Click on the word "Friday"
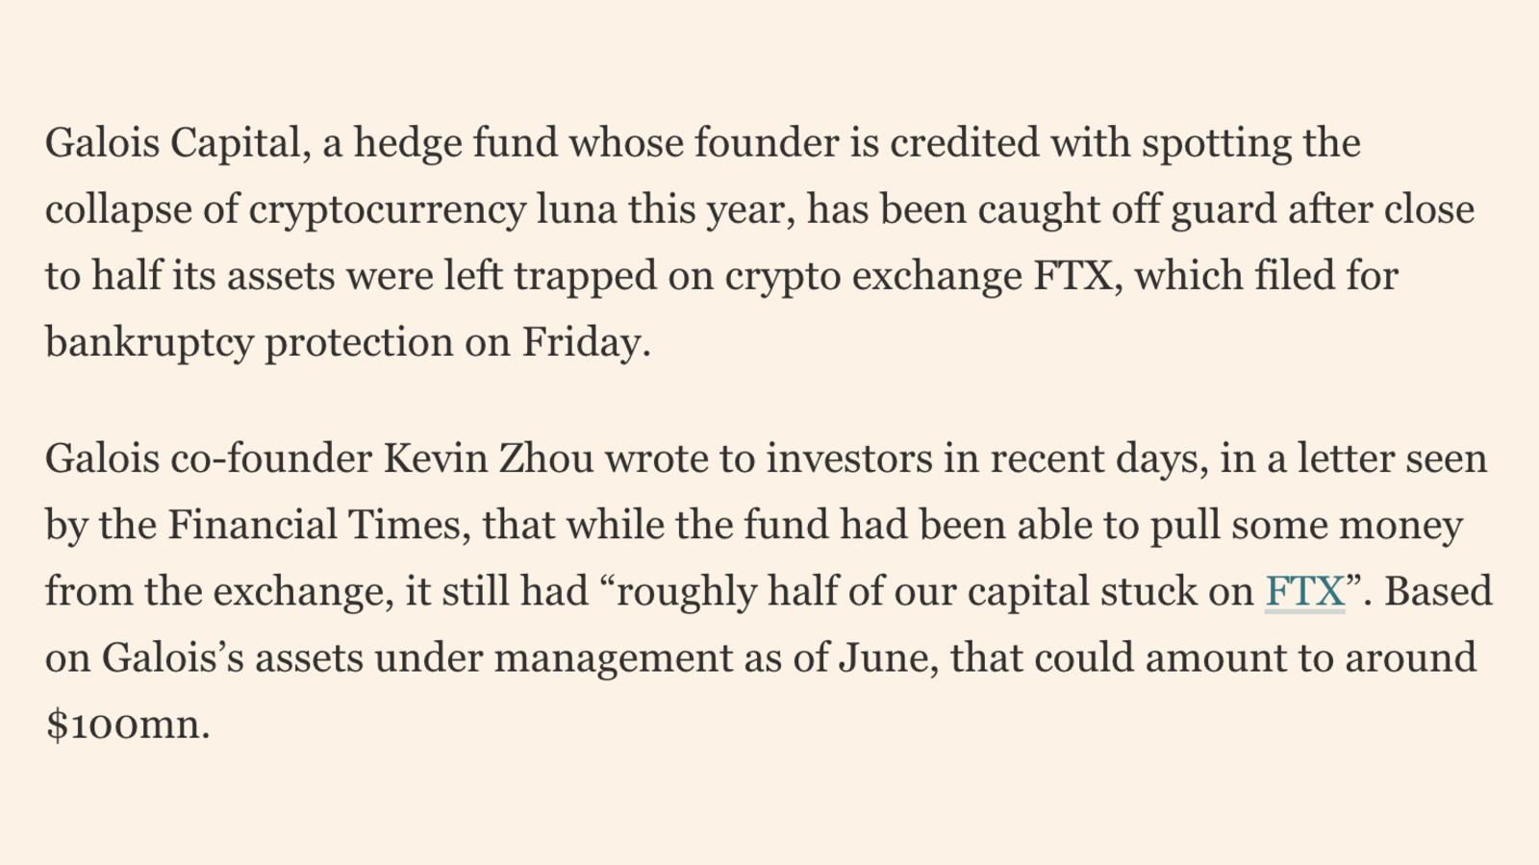The height and width of the screenshot is (865, 1539). coord(584,342)
